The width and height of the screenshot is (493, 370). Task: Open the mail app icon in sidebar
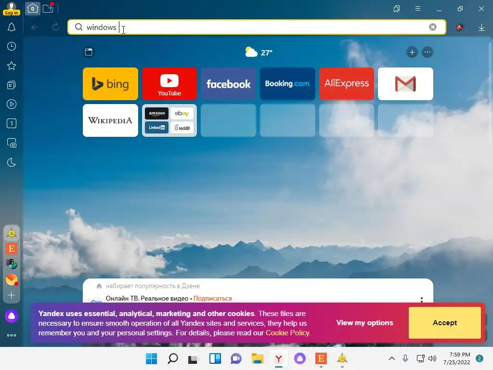pyautogui.click(x=12, y=280)
